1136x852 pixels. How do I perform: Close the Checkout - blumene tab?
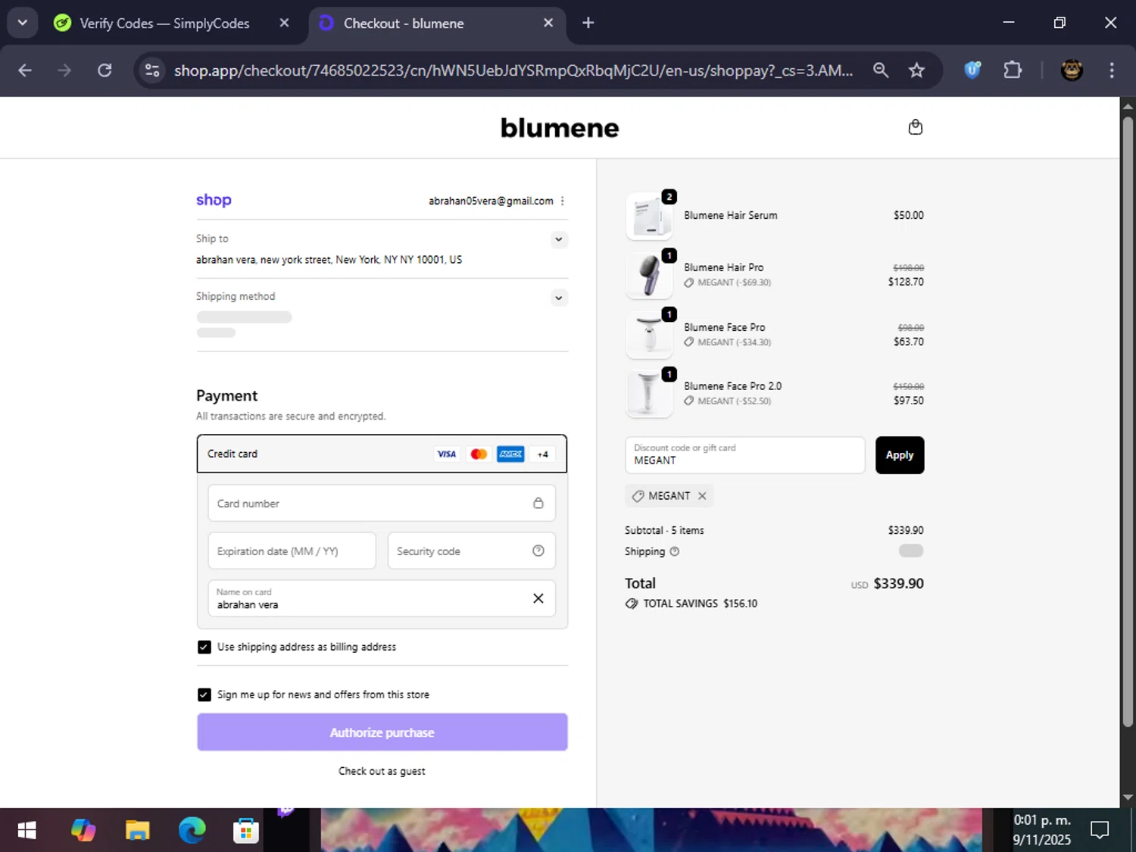pos(548,23)
